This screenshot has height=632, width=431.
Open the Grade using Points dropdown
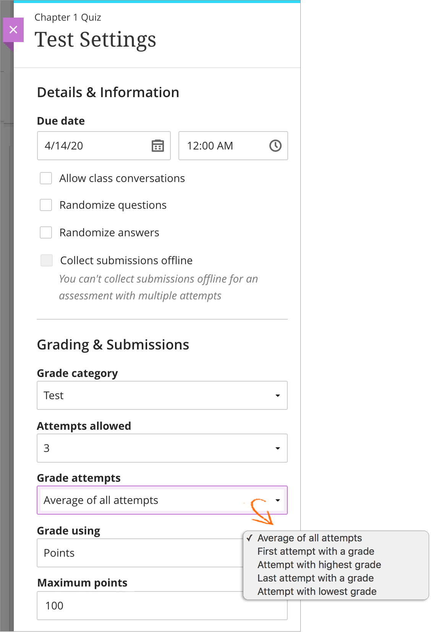139,553
